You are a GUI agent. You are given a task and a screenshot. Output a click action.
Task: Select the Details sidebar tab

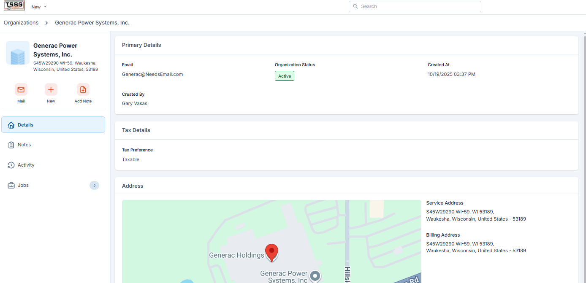click(x=53, y=125)
